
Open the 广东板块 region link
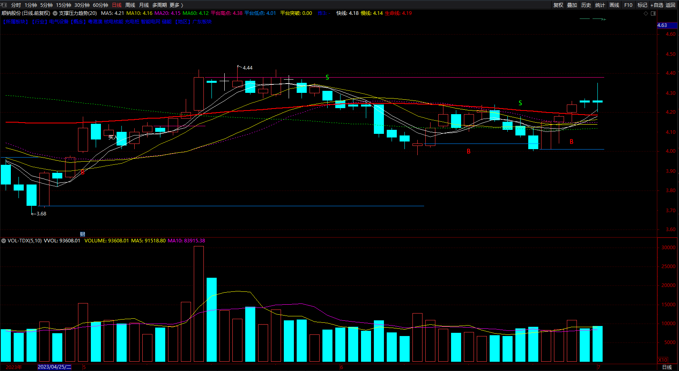tap(202, 22)
